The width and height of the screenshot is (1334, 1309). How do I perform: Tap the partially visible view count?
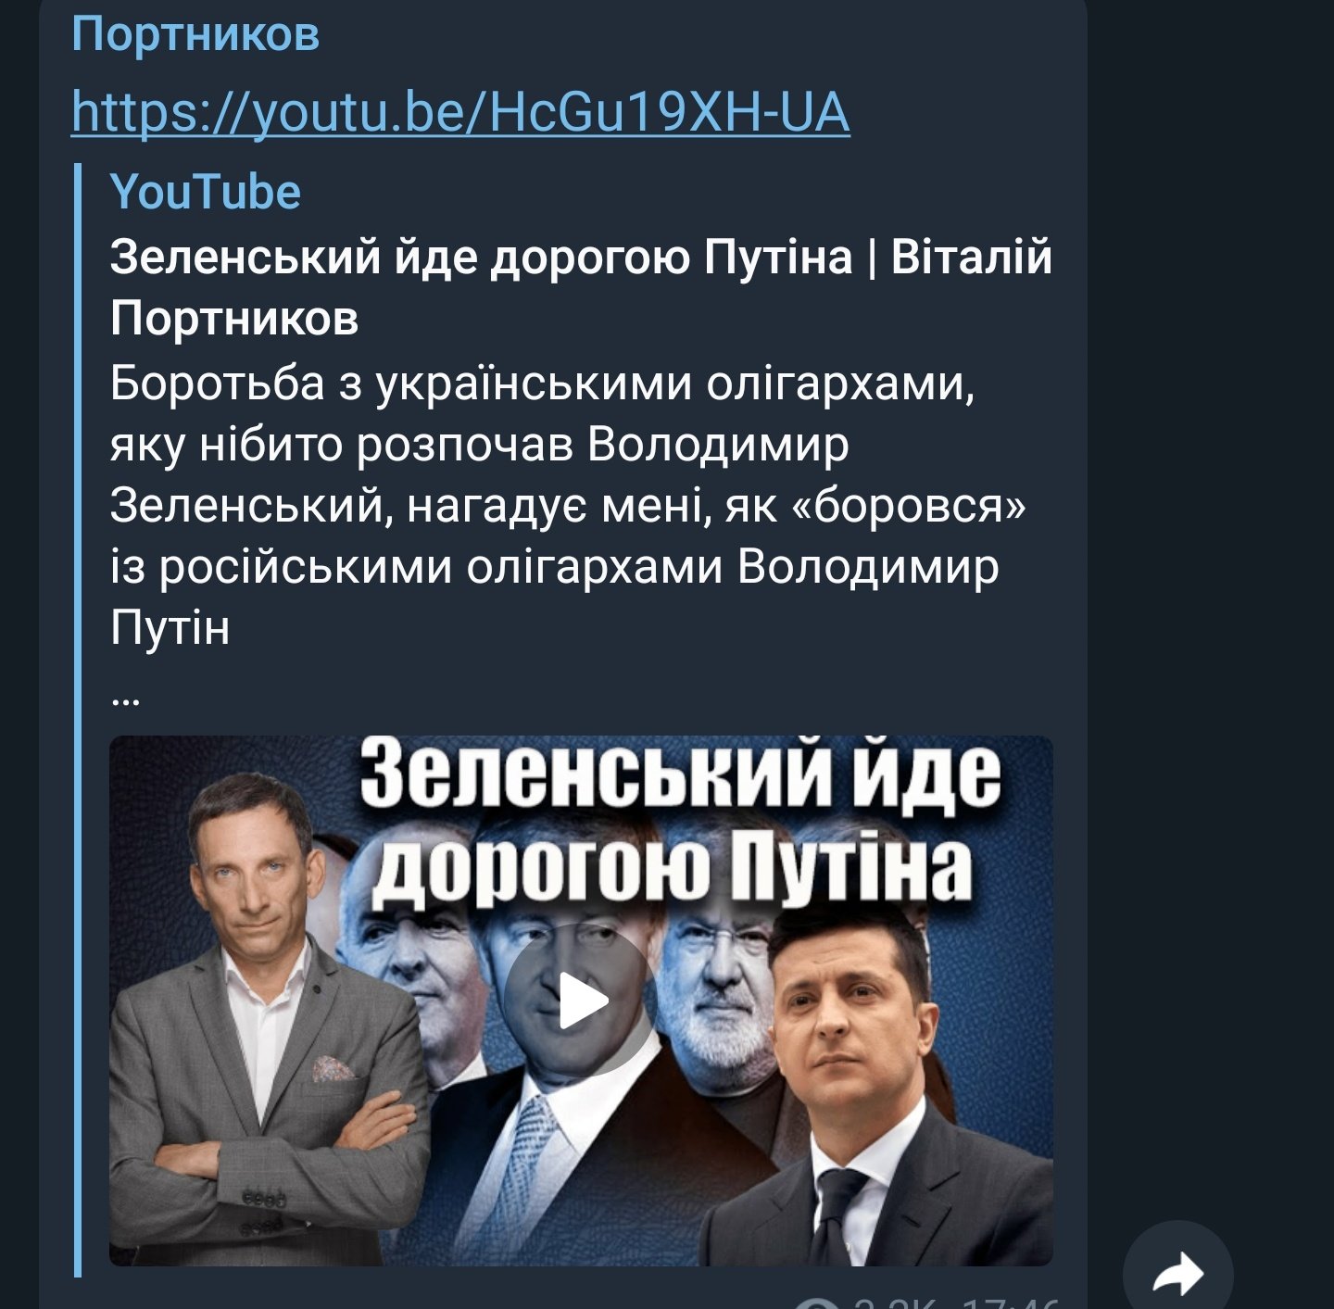[x=894, y=1303]
